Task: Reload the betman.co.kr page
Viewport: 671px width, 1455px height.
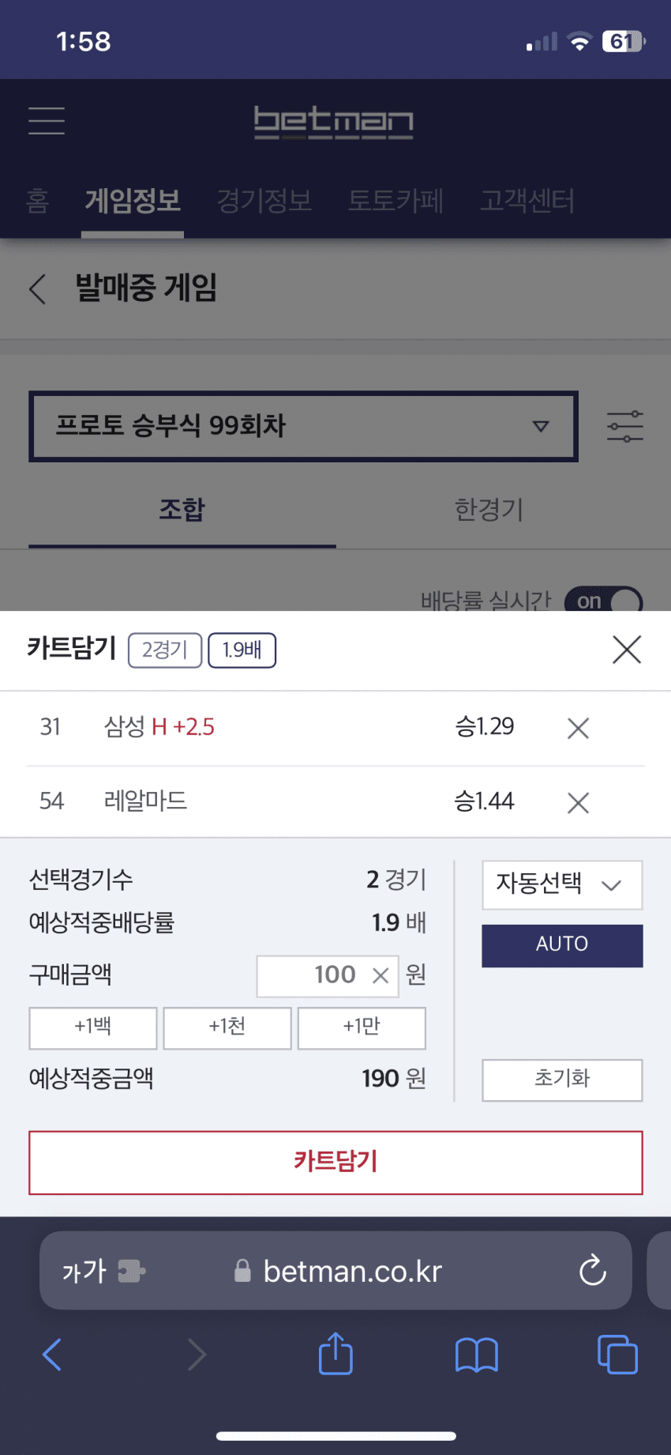Action: 592,1272
